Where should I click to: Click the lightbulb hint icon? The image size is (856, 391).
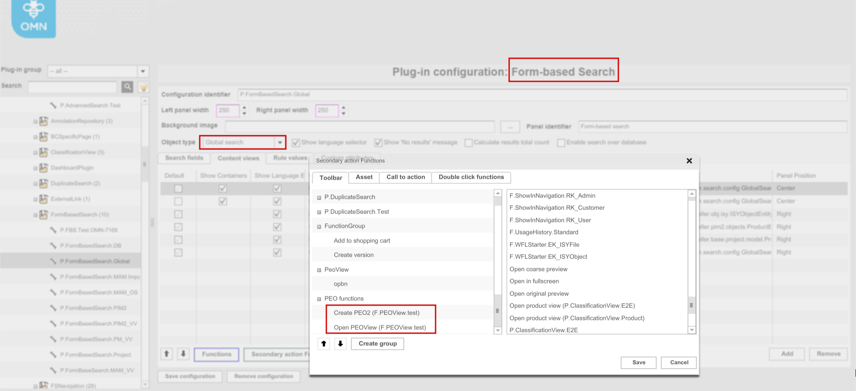(143, 87)
